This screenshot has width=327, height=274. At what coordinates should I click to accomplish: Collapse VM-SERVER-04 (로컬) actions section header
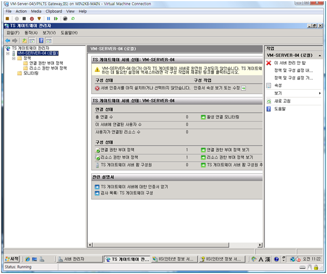click(319, 56)
